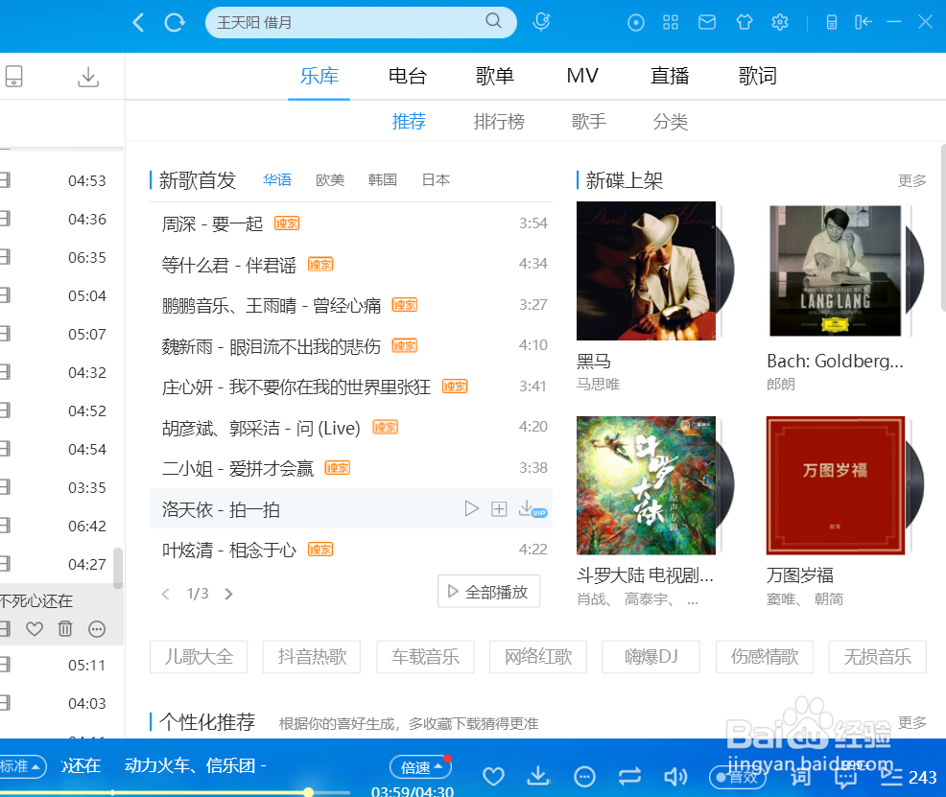Add 洛天依 - 拍一拍 to a playlist with the plus icon
This screenshot has height=797, width=946.
tap(499, 509)
